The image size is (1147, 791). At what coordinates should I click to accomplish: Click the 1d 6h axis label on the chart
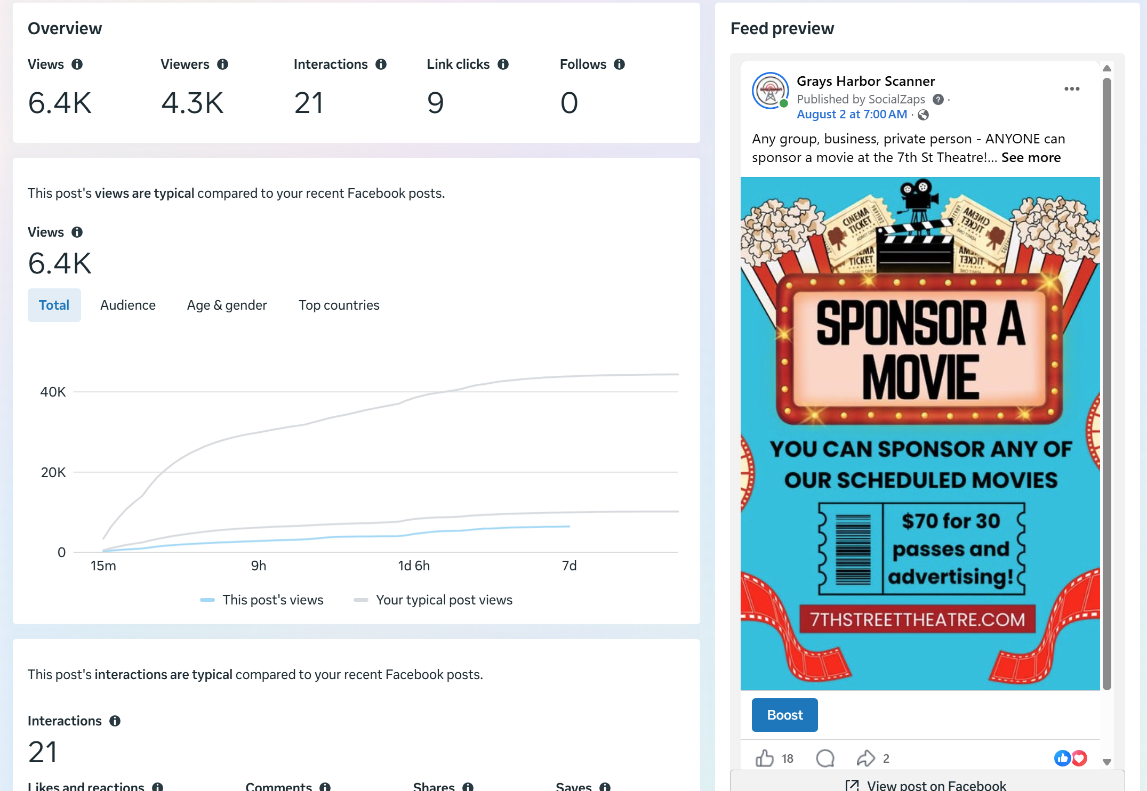click(414, 566)
